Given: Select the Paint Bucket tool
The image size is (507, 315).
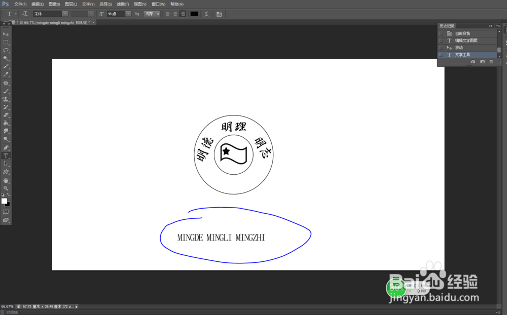Looking at the screenshot, I should tap(6, 123).
